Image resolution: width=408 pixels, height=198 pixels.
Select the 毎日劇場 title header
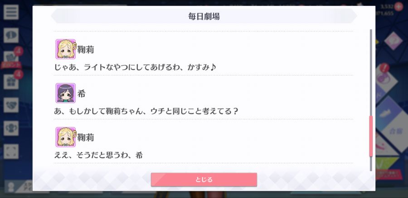point(204,16)
